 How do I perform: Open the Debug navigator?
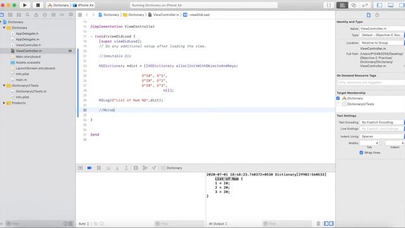click(x=53, y=15)
